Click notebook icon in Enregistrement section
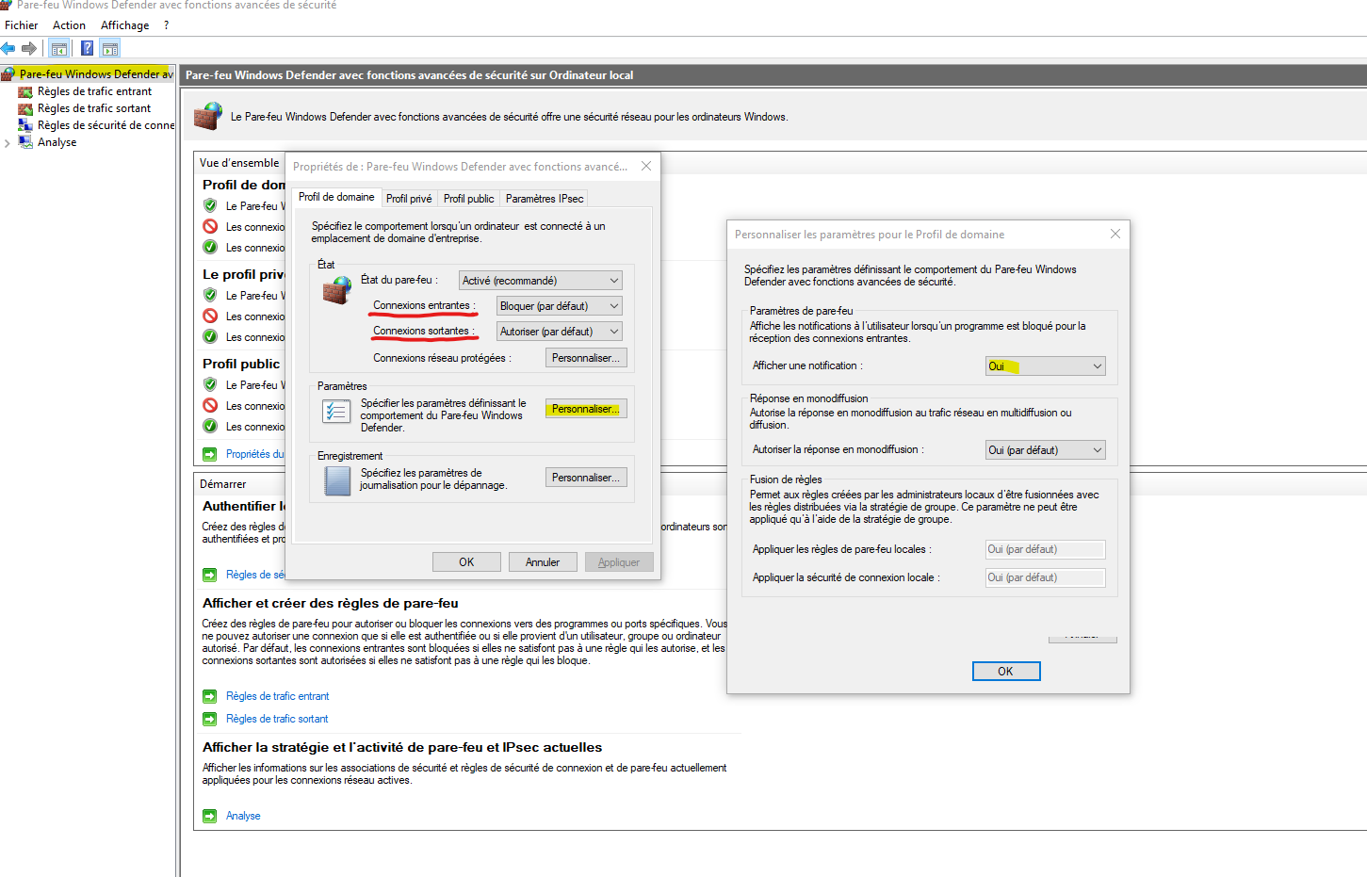 point(336,480)
